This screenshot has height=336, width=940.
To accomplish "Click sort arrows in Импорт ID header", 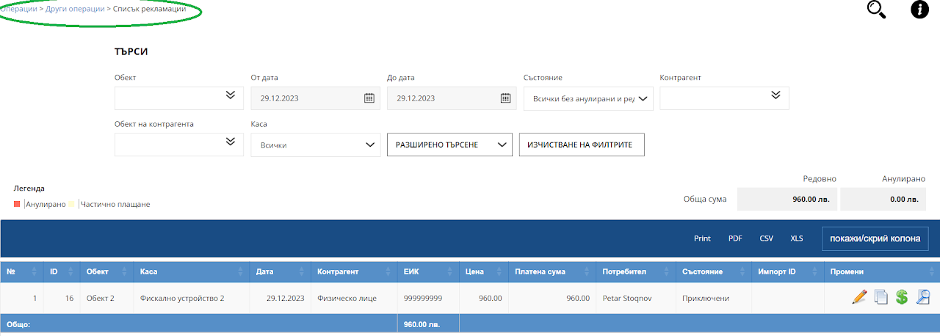I will click(x=815, y=271).
